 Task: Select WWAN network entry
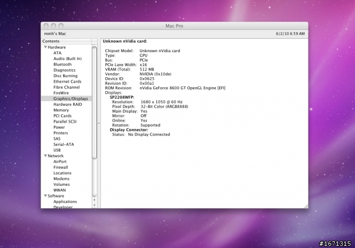click(x=59, y=190)
